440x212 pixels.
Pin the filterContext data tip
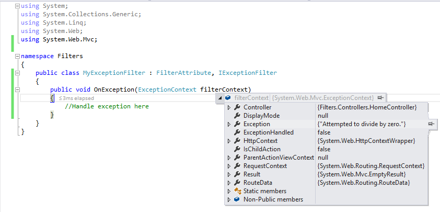pos(380,98)
